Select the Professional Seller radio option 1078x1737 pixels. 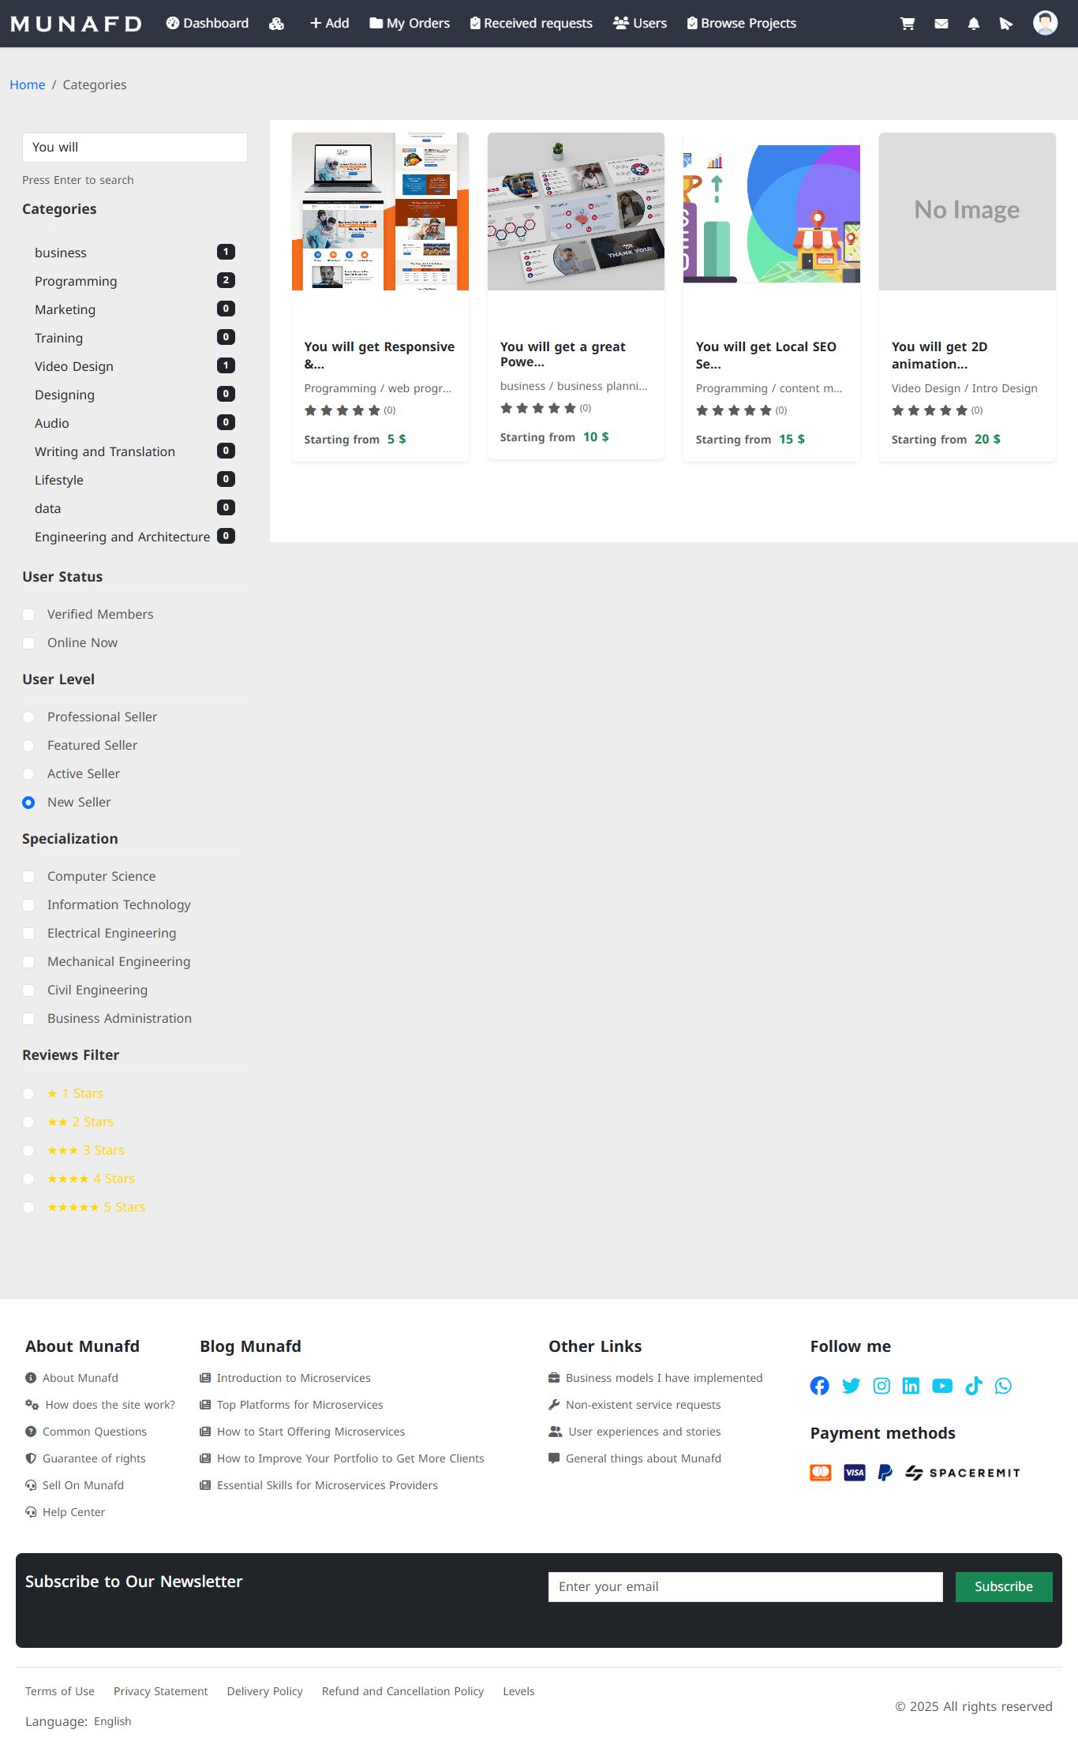[x=29, y=717]
